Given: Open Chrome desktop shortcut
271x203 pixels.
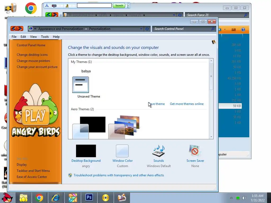Looking at the screenshot, I should pos(31,8).
